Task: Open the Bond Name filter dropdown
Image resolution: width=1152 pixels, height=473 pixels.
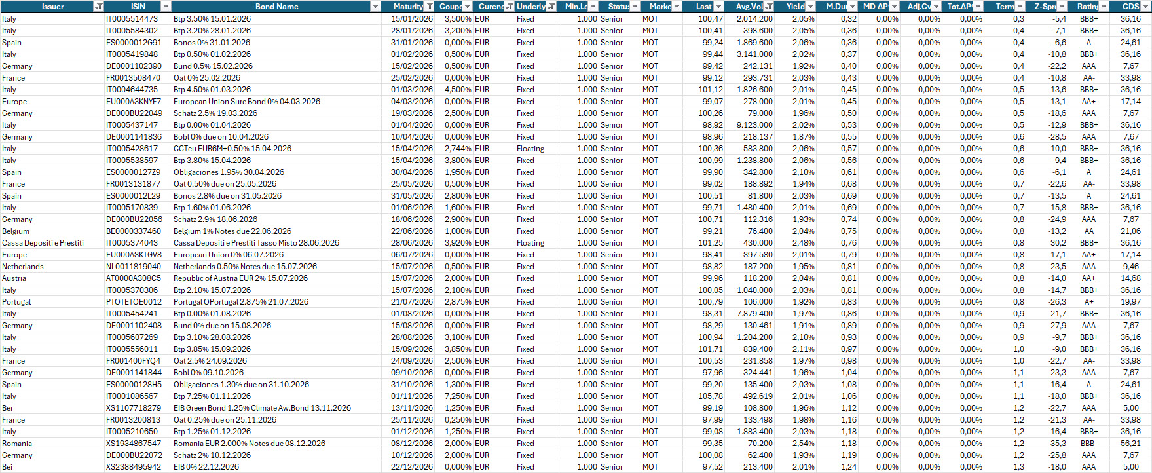Action: (x=375, y=7)
